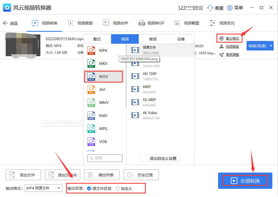Click the 输出格式 swap icon
The image size is (278, 197).
(x=221, y=39)
